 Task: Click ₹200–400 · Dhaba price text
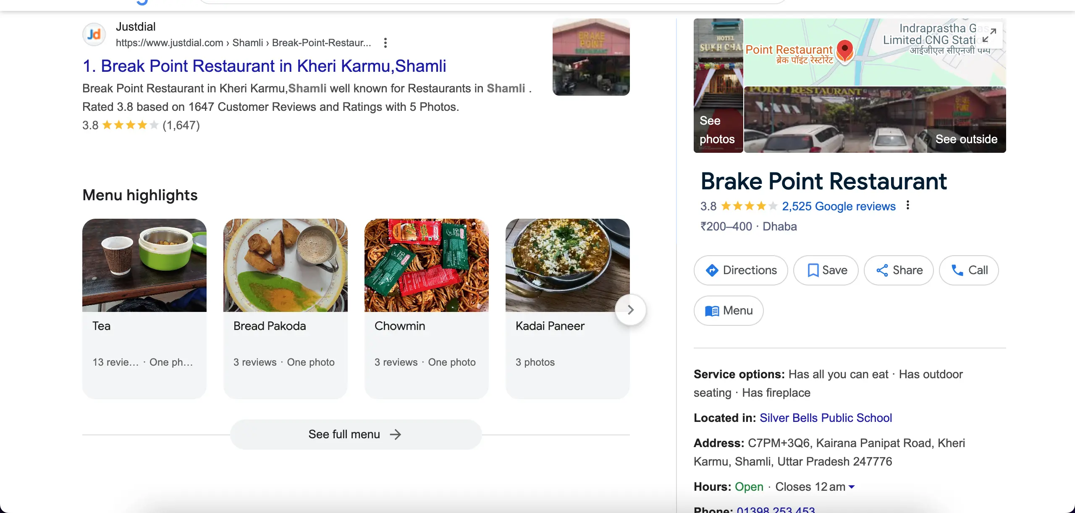click(748, 227)
